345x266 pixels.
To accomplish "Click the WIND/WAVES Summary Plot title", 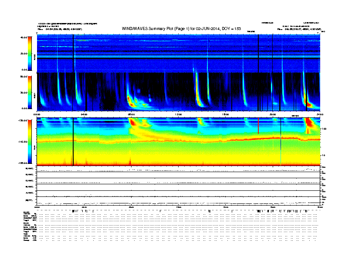I will tap(181, 29).
